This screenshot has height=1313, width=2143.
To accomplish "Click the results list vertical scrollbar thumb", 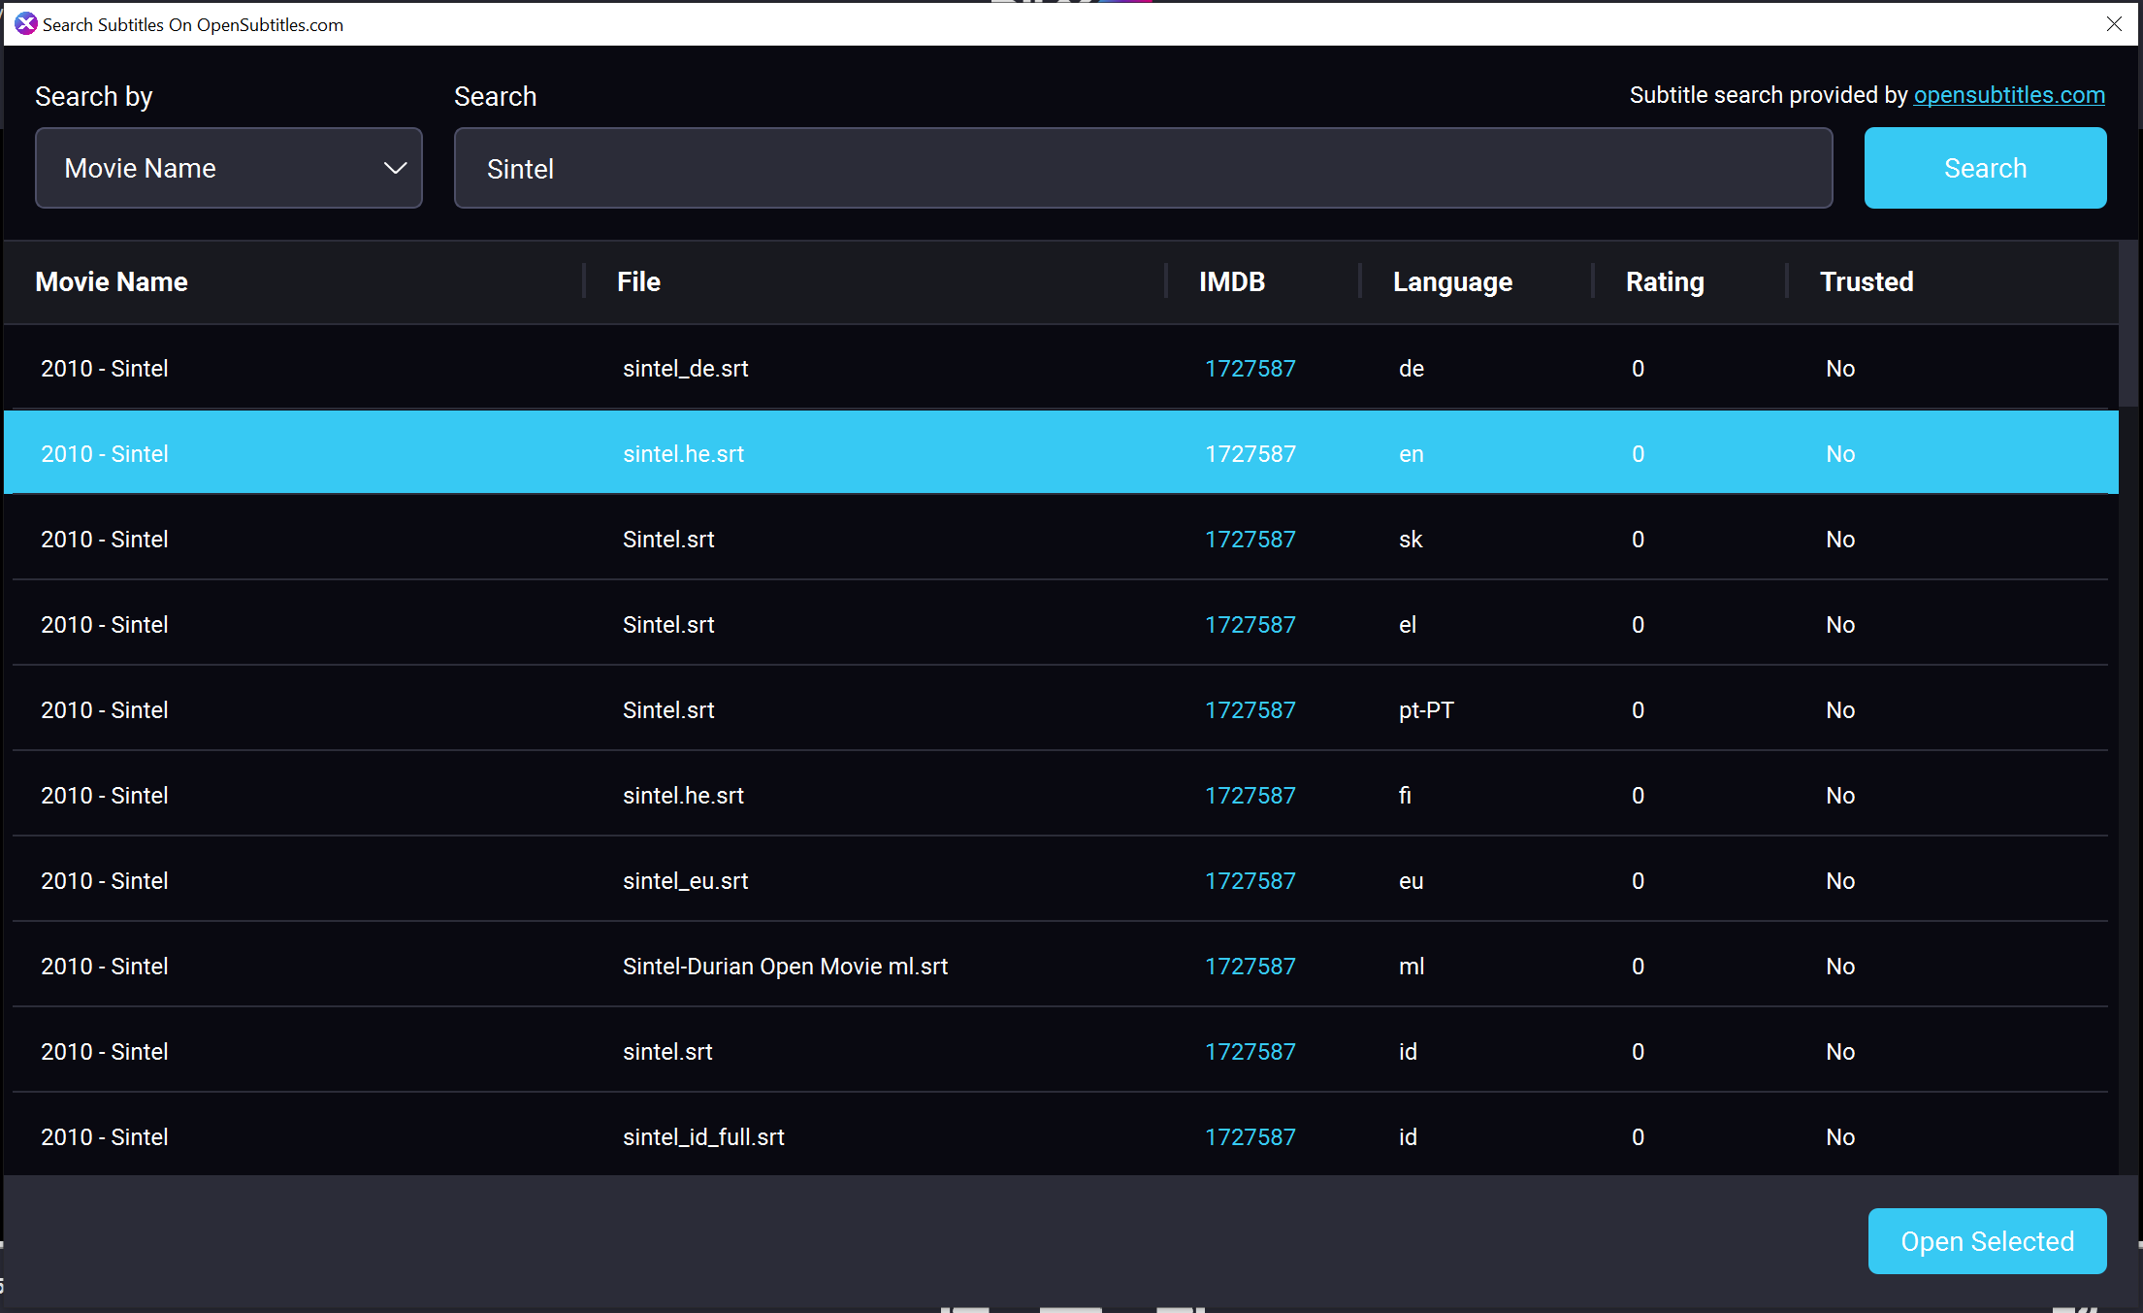I will click(x=2128, y=325).
